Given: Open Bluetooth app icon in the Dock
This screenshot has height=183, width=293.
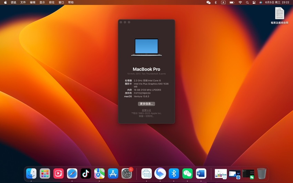Looking at the screenshot, I should [x=174, y=173].
